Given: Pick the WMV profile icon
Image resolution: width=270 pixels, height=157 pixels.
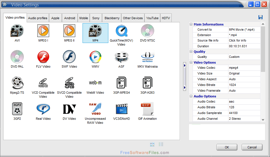Looking at the screenshot, I should 95,57.
